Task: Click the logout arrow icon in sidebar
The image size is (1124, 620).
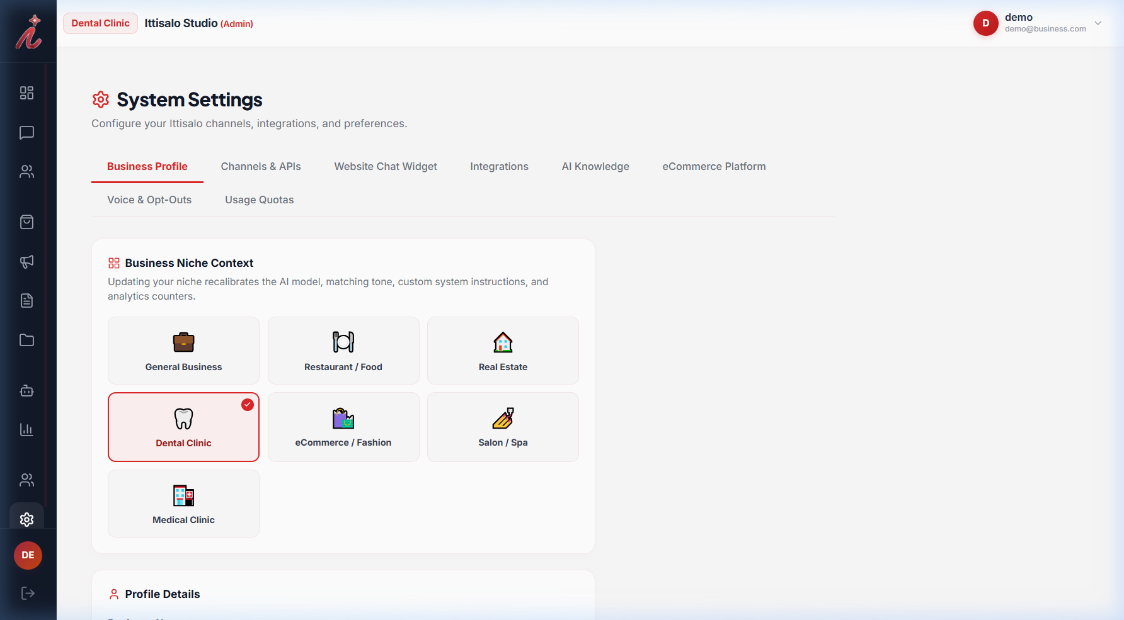Action: tap(28, 594)
